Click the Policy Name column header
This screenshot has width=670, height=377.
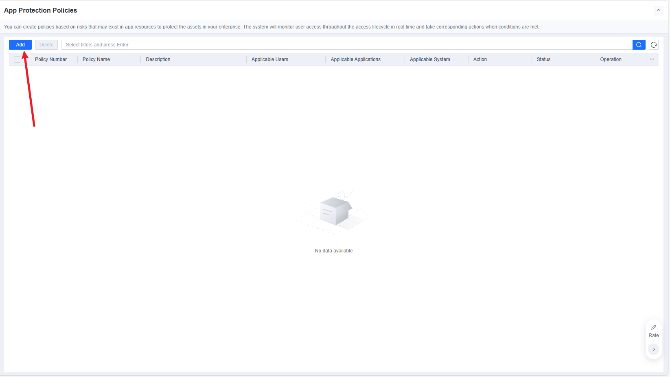point(96,59)
